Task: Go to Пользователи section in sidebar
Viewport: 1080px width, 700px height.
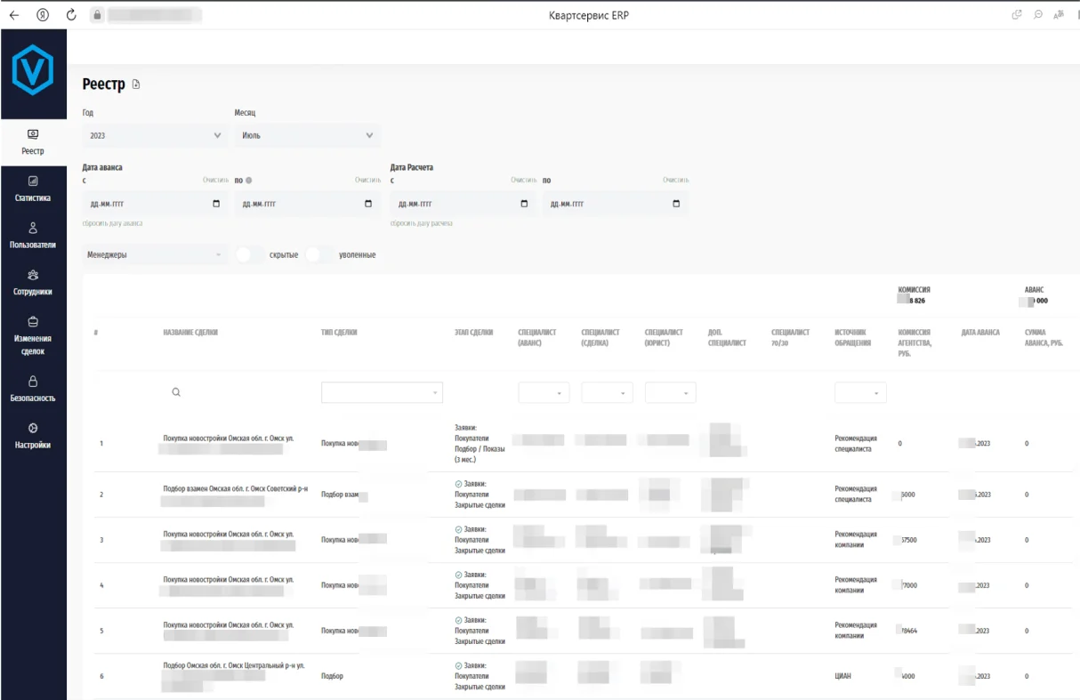Action: (33, 235)
